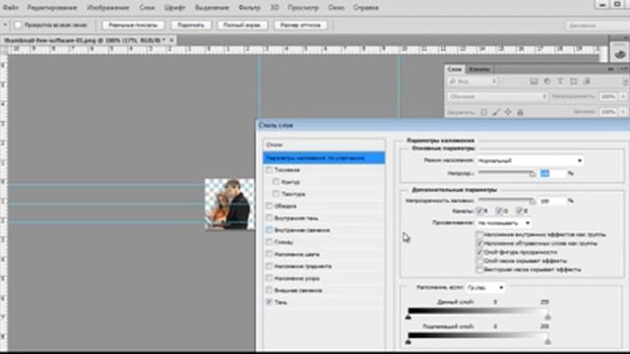The image size is (630, 354).
Task: Open the Изображение menu
Action: (108, 7)
